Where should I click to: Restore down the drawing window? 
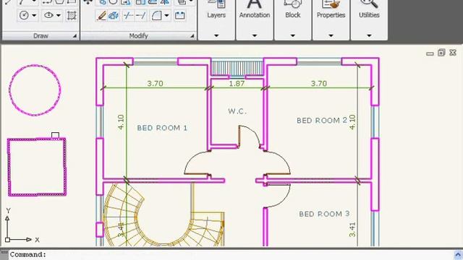pyautogui.click(x=441, y=53)
